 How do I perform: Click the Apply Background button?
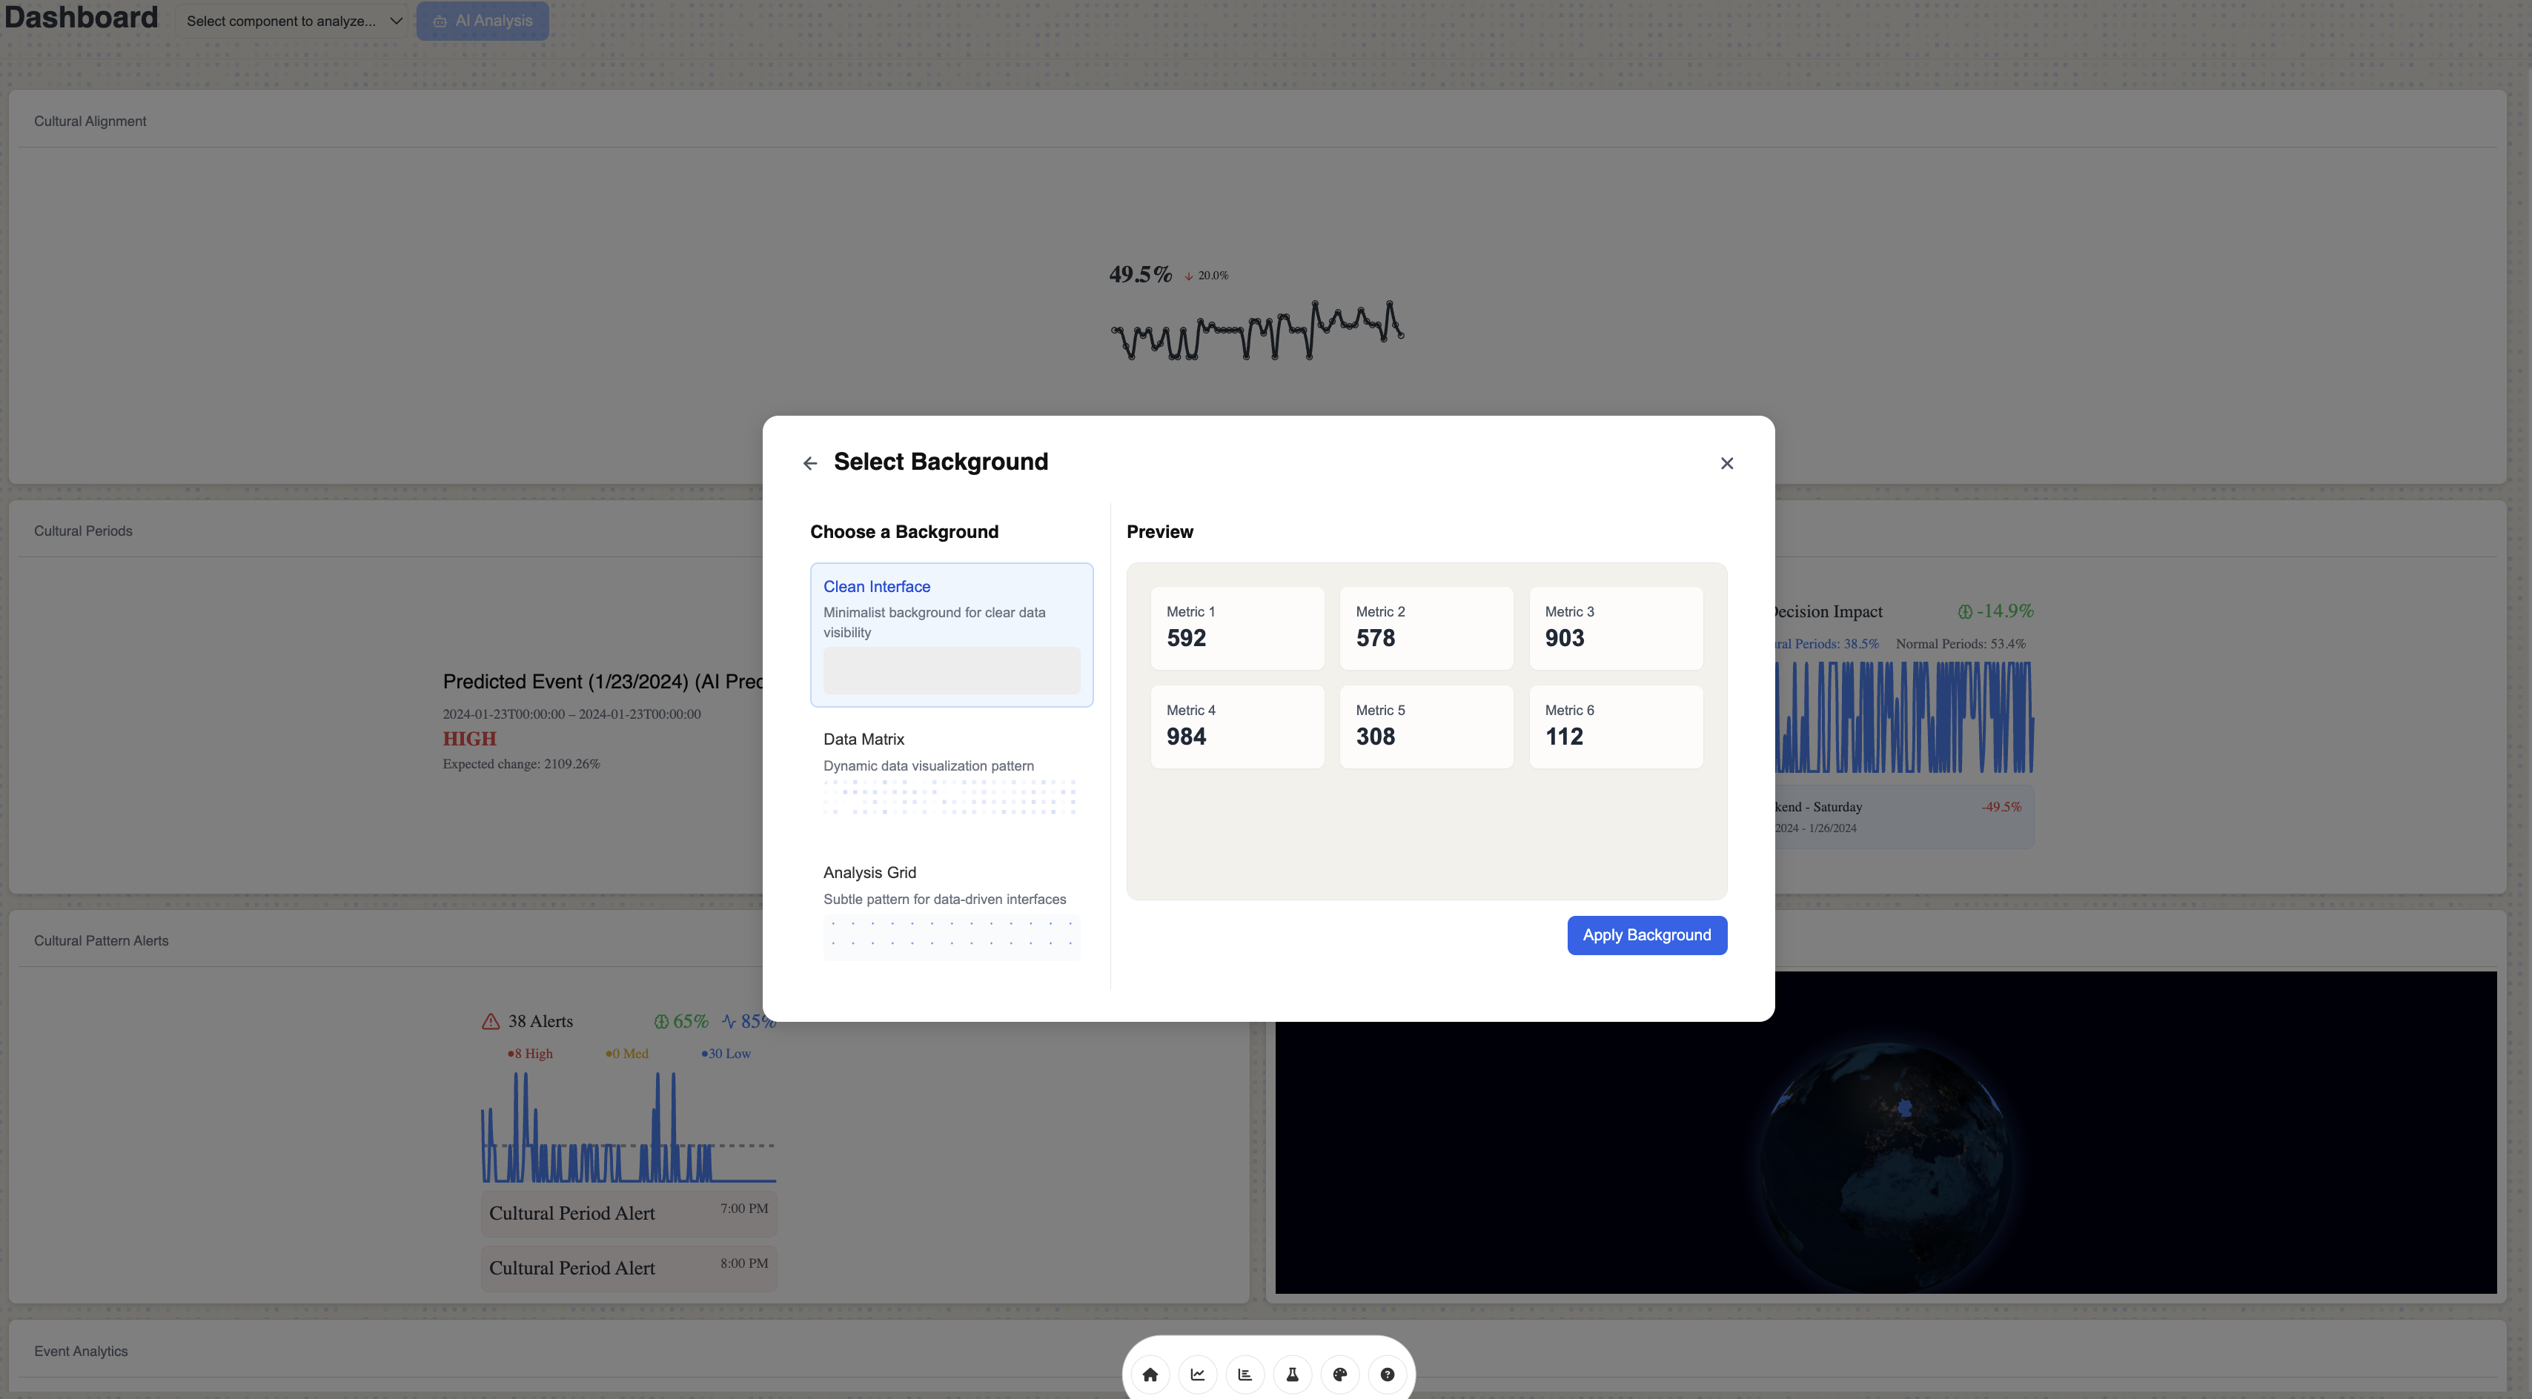[1646, 935]
